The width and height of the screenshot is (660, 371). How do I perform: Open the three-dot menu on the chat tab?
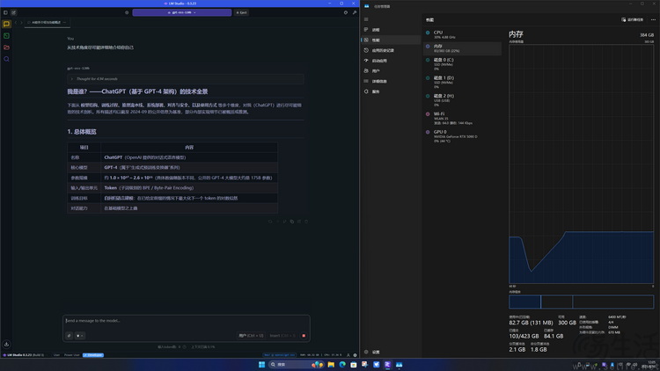pyautogui.click(x=65, y=22)
